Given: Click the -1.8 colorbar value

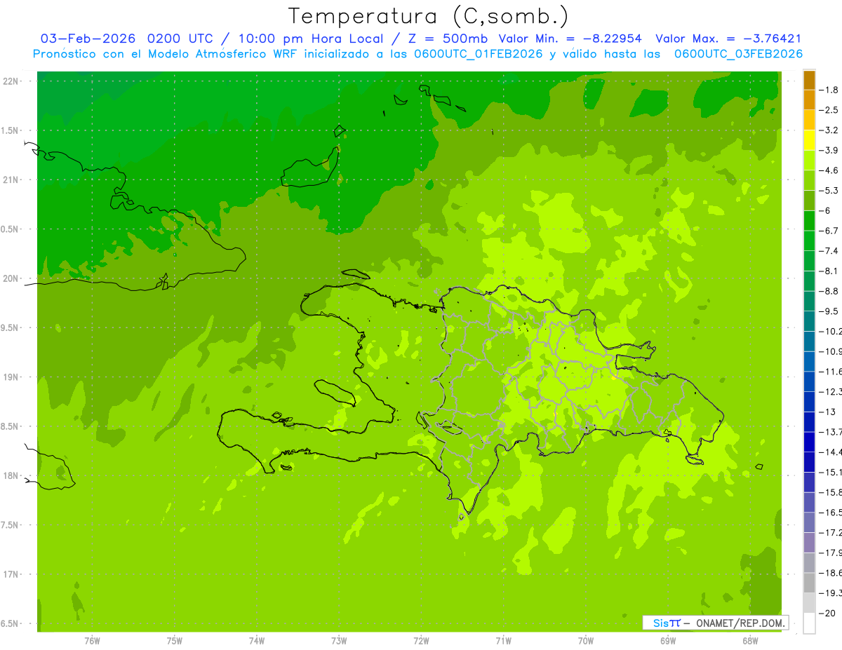Looking at the screenshot, I should pos(829,90).
